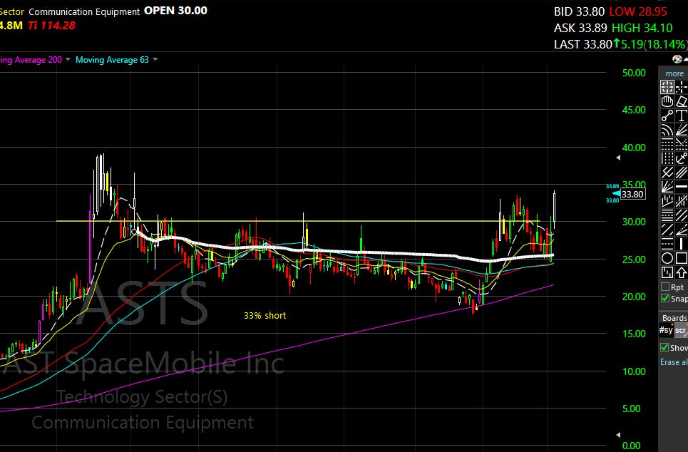
Task: Select the anchor tool icon
Action: pos(682,158)
